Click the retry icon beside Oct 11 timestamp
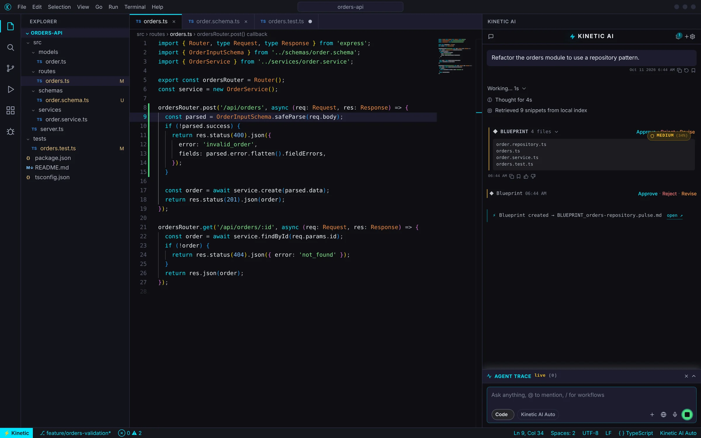The width and height of the screenshot is (701, 438). (686, 70)
